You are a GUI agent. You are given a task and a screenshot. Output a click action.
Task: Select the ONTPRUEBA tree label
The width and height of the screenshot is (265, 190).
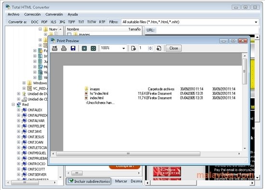[x=38, y=158]
